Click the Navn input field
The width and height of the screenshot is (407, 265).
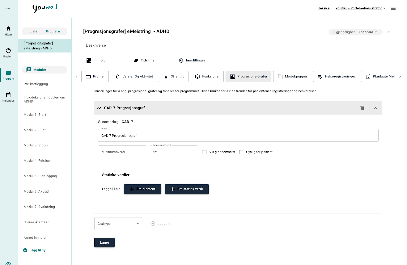point(238,136)
